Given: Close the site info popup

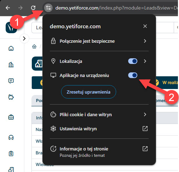Looking at the screenshot, I should click(x=145, y=26).
